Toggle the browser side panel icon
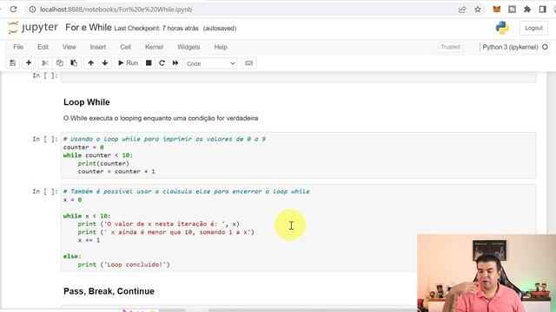 click(x=542, y=10)
